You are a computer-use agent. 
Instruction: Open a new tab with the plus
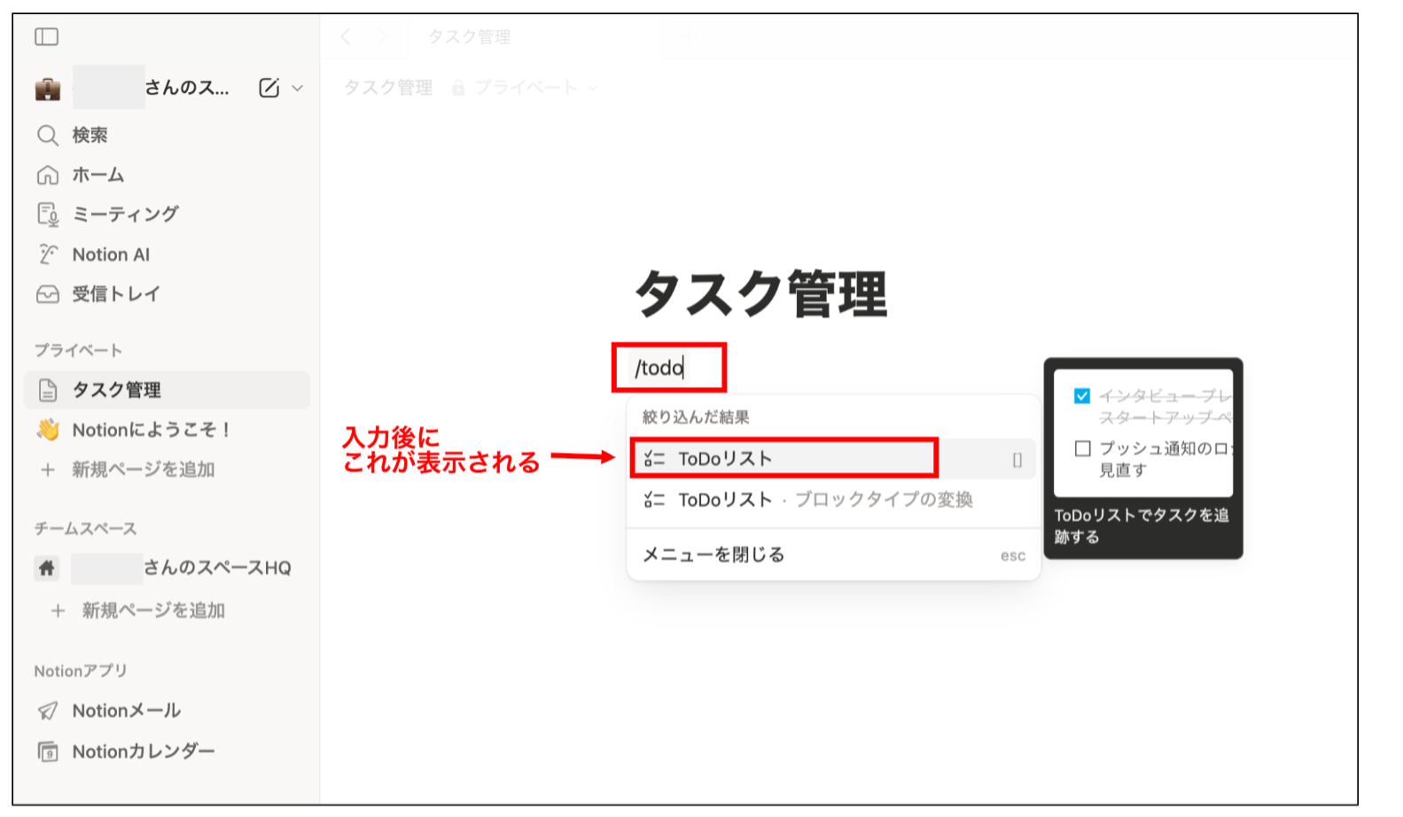pyautogui.click(x=687, y=36)
